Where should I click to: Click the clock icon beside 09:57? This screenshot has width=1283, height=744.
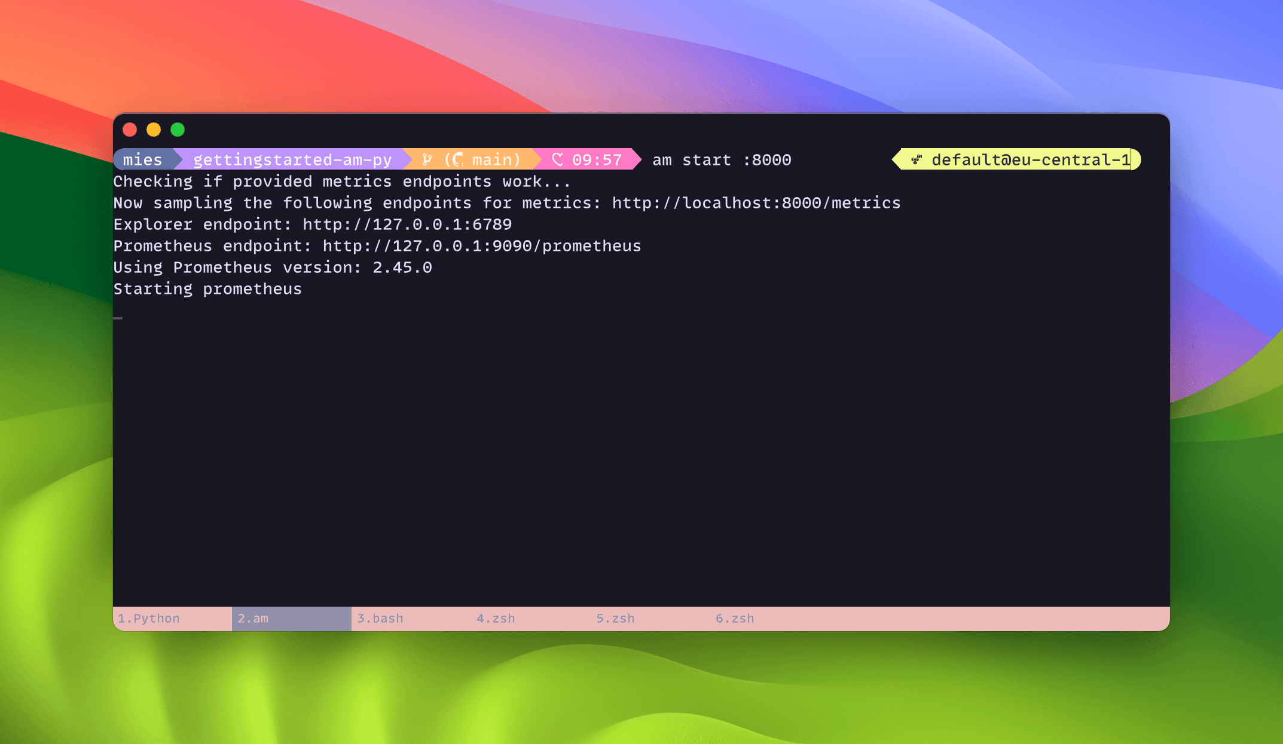click(557, 159)
